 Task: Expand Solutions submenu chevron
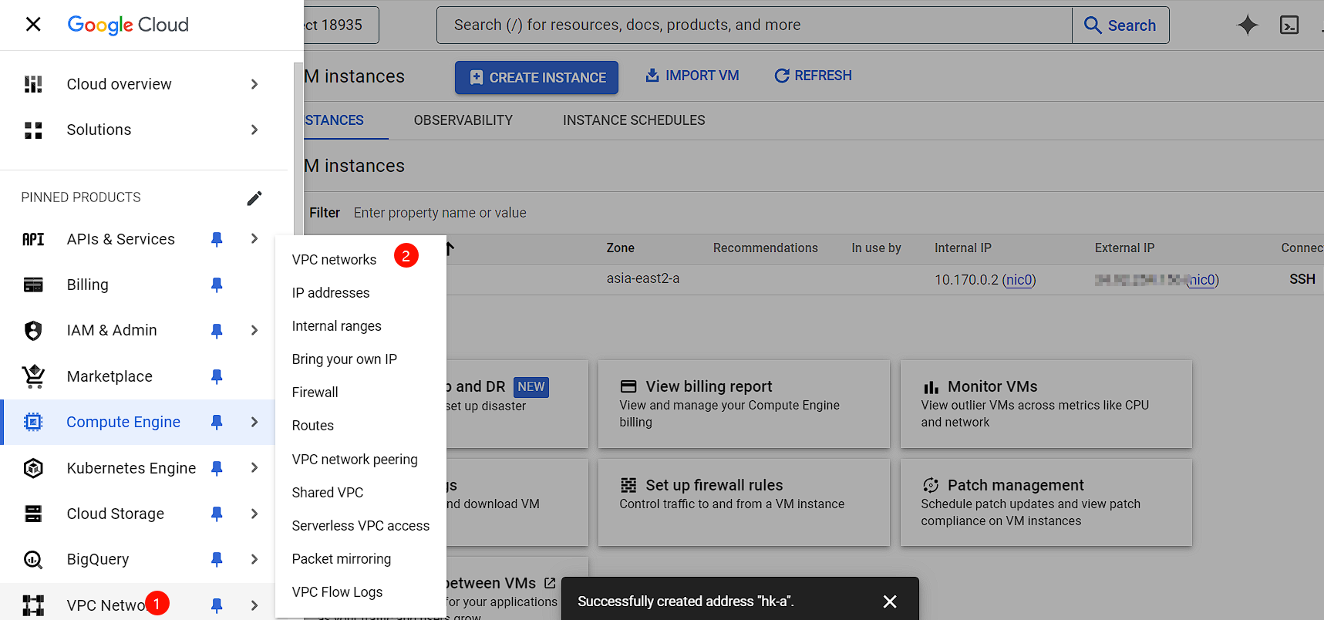click(x=254, y=130)
